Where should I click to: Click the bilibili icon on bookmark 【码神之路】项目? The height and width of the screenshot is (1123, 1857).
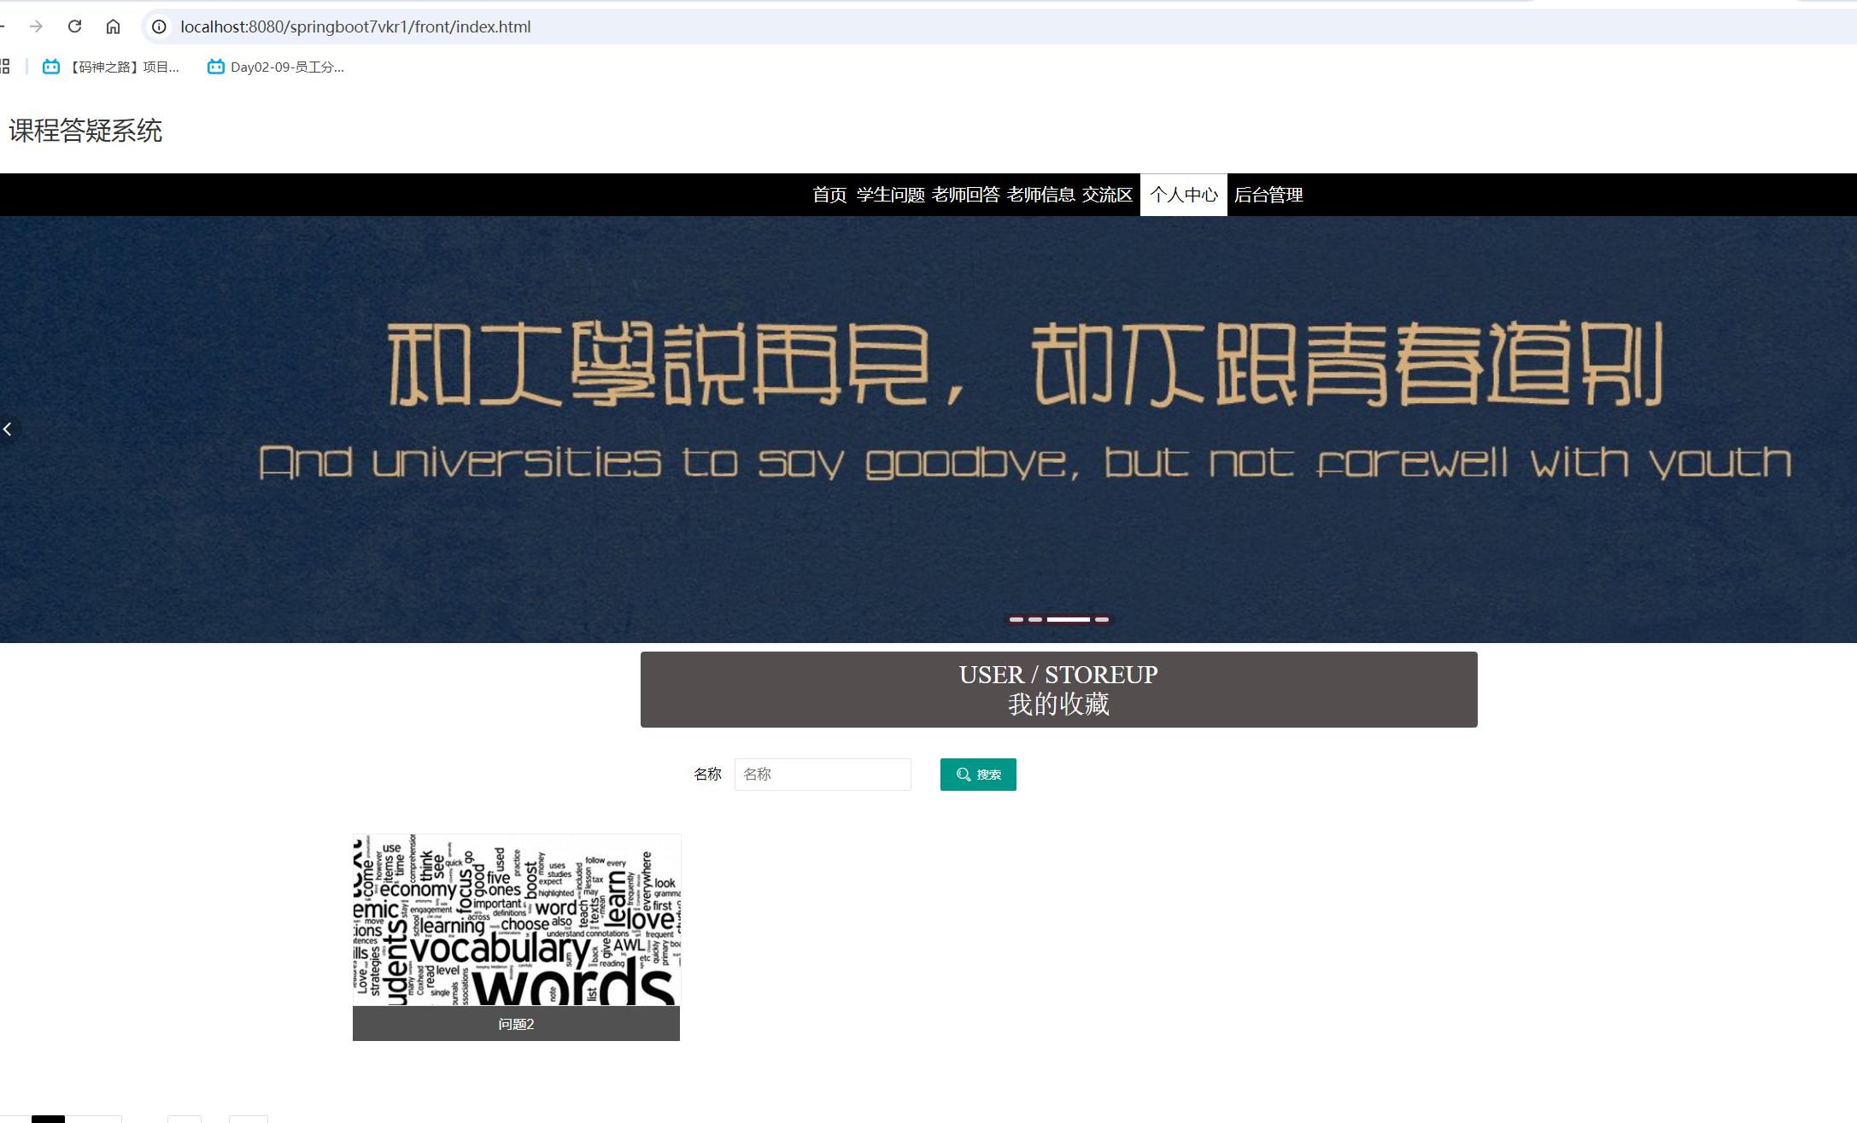[x=50, y=67]
